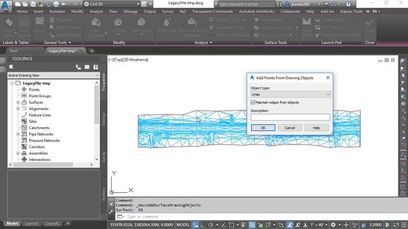Select Intersections in the tree
Screen dimensions: 408x229
point(40,160)
